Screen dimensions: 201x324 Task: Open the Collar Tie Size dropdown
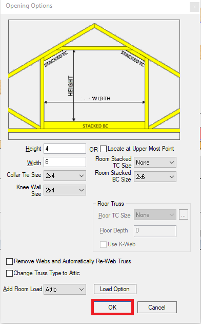click(x=65, y=176)
